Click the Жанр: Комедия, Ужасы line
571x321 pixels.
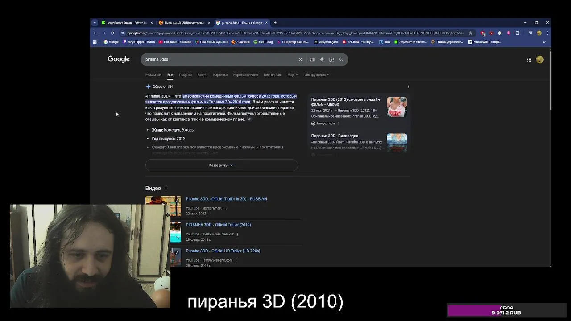[173, 130]
